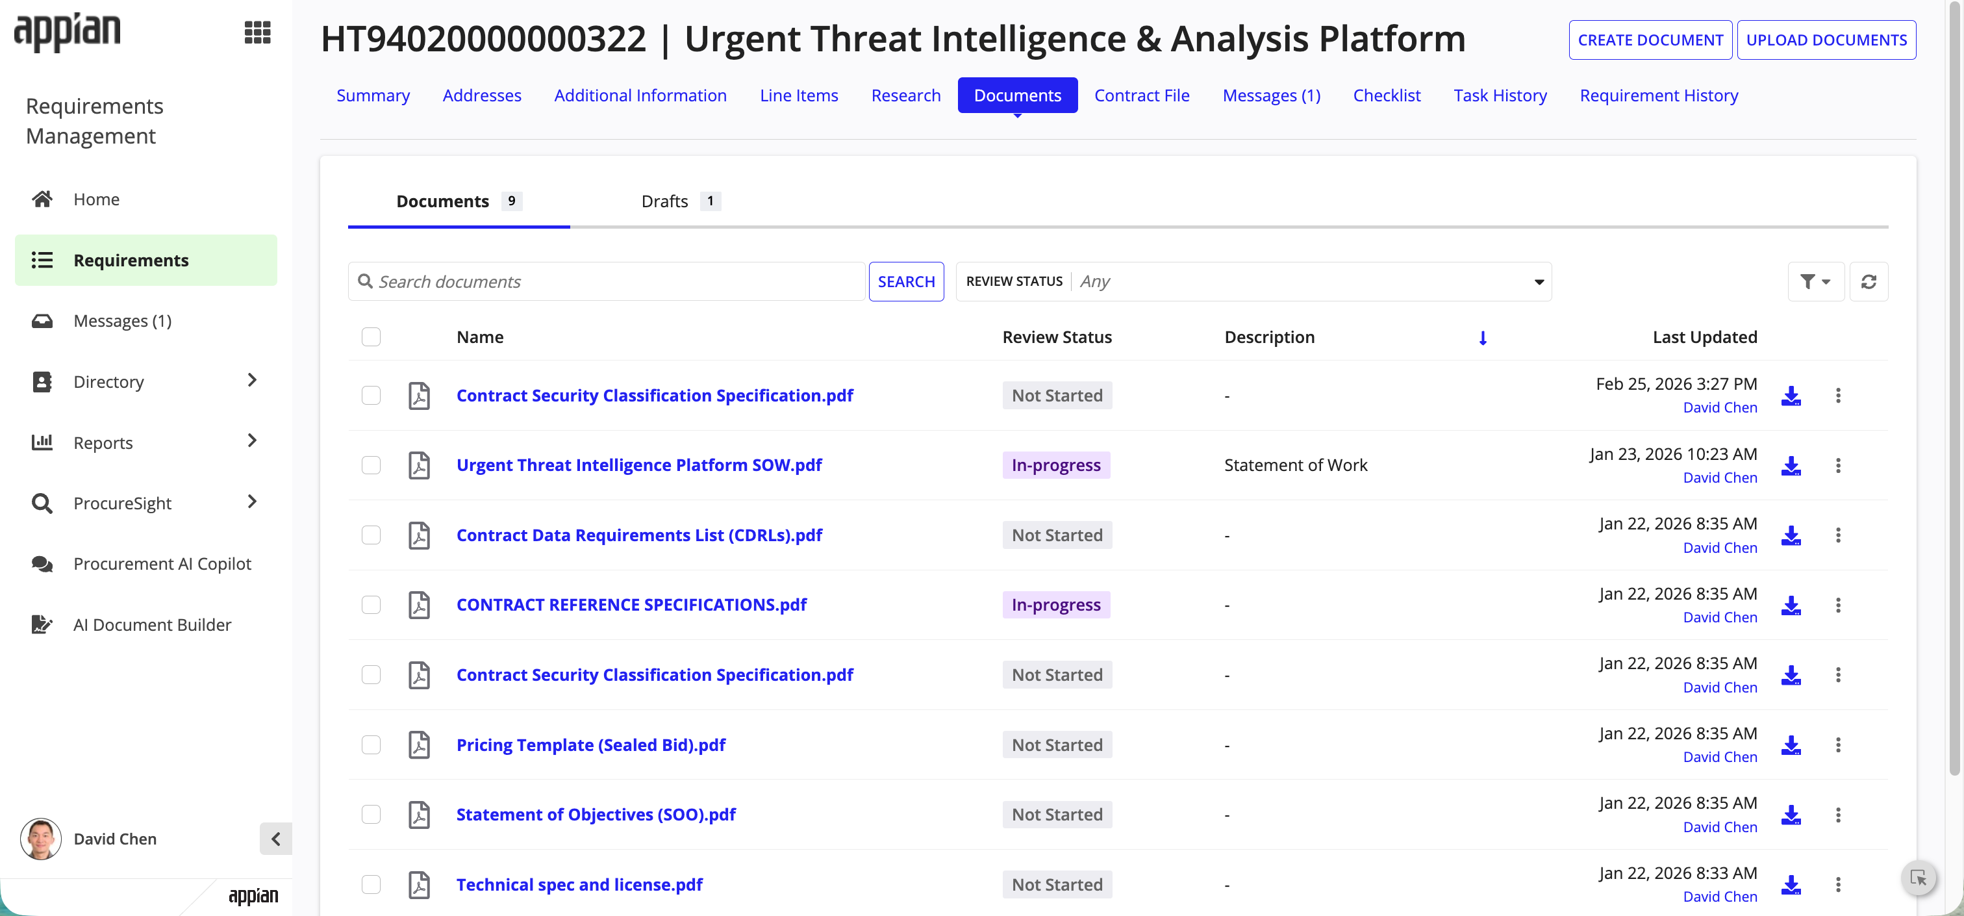Check the CONTRACT REFERENCE SPECIFICATIONS.pdf checkbox
Viewport: 1964px width, 916px height.
pyautogui.click(x=371, y=605)
